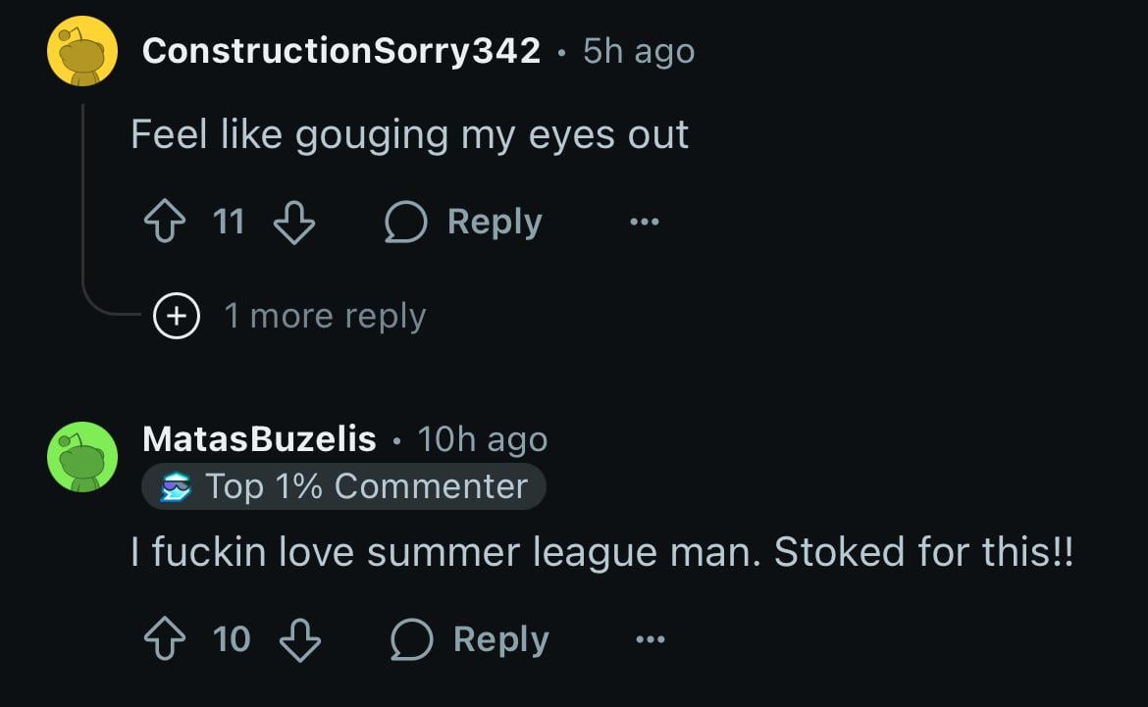
Task: Open more options for ConstructionSorry342's comment
Action: (x=645, y=223)
